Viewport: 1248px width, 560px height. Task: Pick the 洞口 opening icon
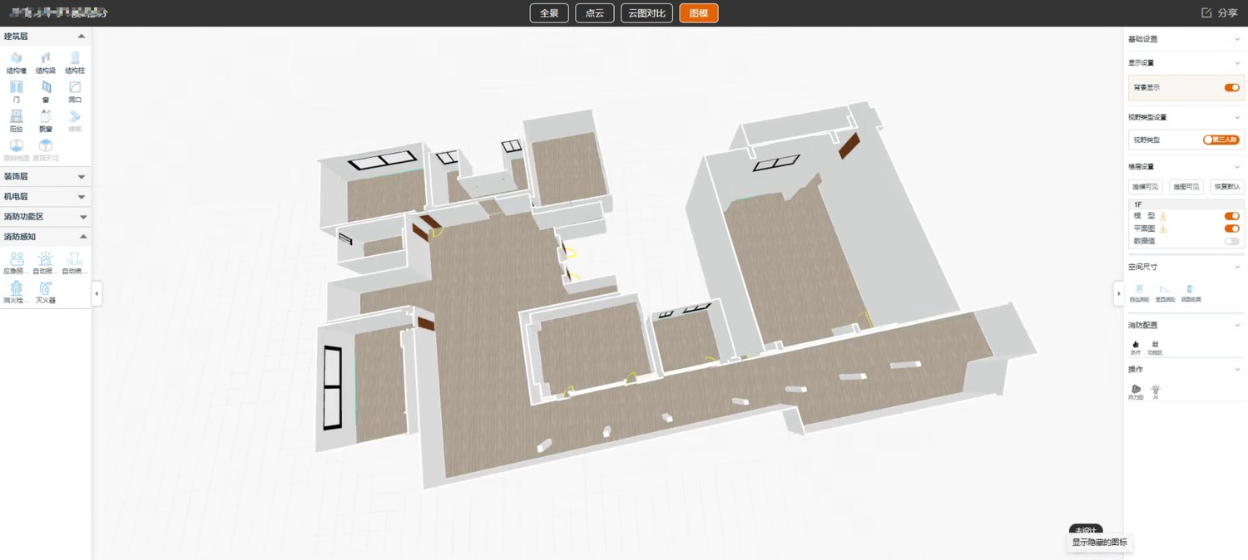(x=75, y=91)
